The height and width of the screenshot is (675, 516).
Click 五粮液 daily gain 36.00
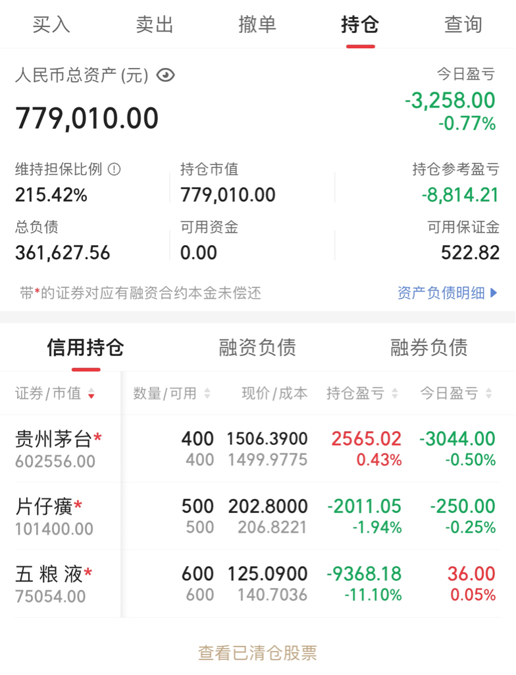(x=472, y=574)
